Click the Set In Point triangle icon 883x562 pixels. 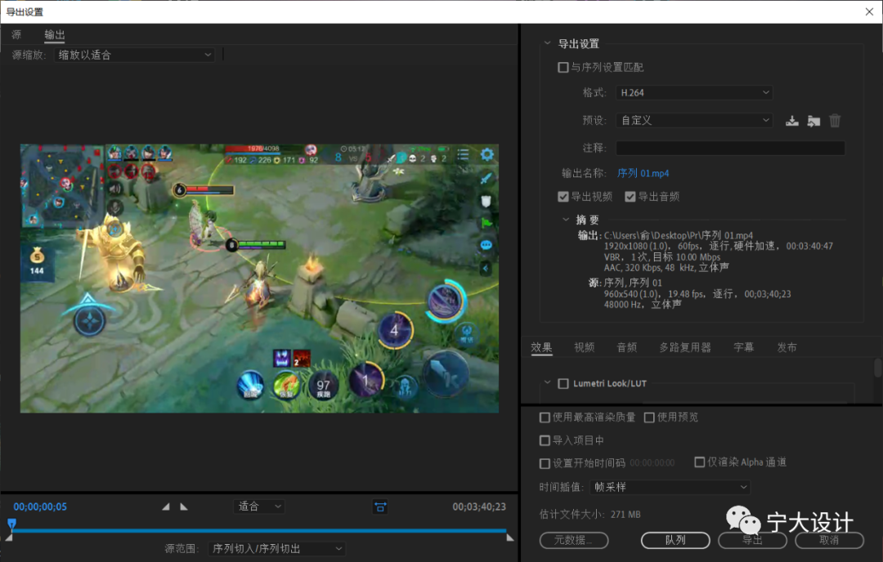point(165,507)
